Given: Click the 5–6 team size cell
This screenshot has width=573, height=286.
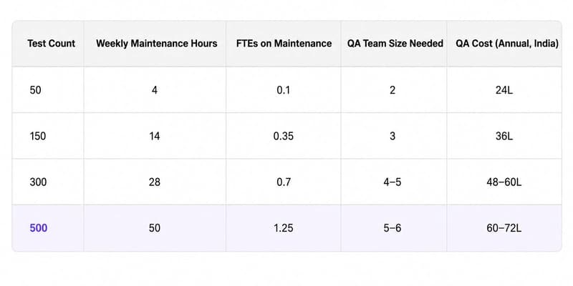Looking at the screenshot, I should (393, 228).
